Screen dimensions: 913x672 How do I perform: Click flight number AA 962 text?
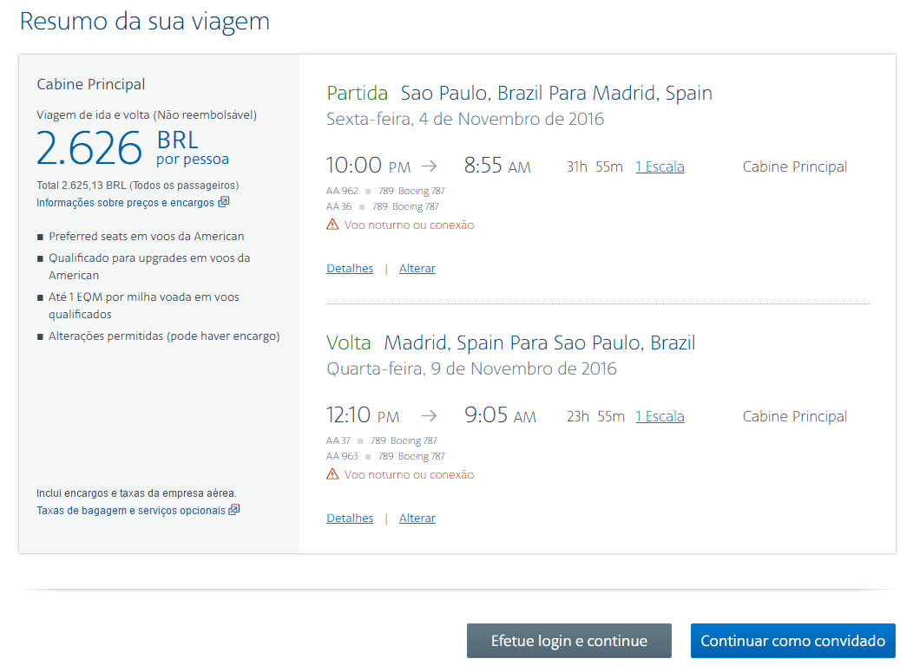(342, 191)
